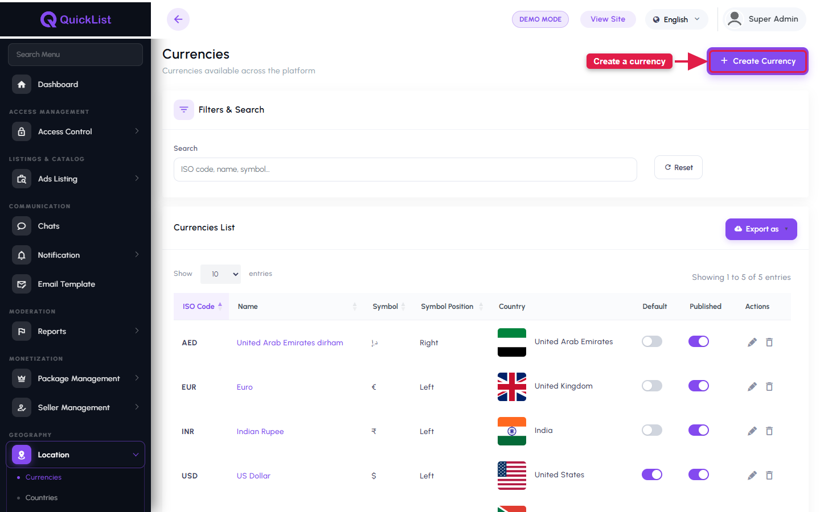The width and height of the screenshot is (820, 512).
Task: Click the Create Currency button
Action: pos(757,61)
